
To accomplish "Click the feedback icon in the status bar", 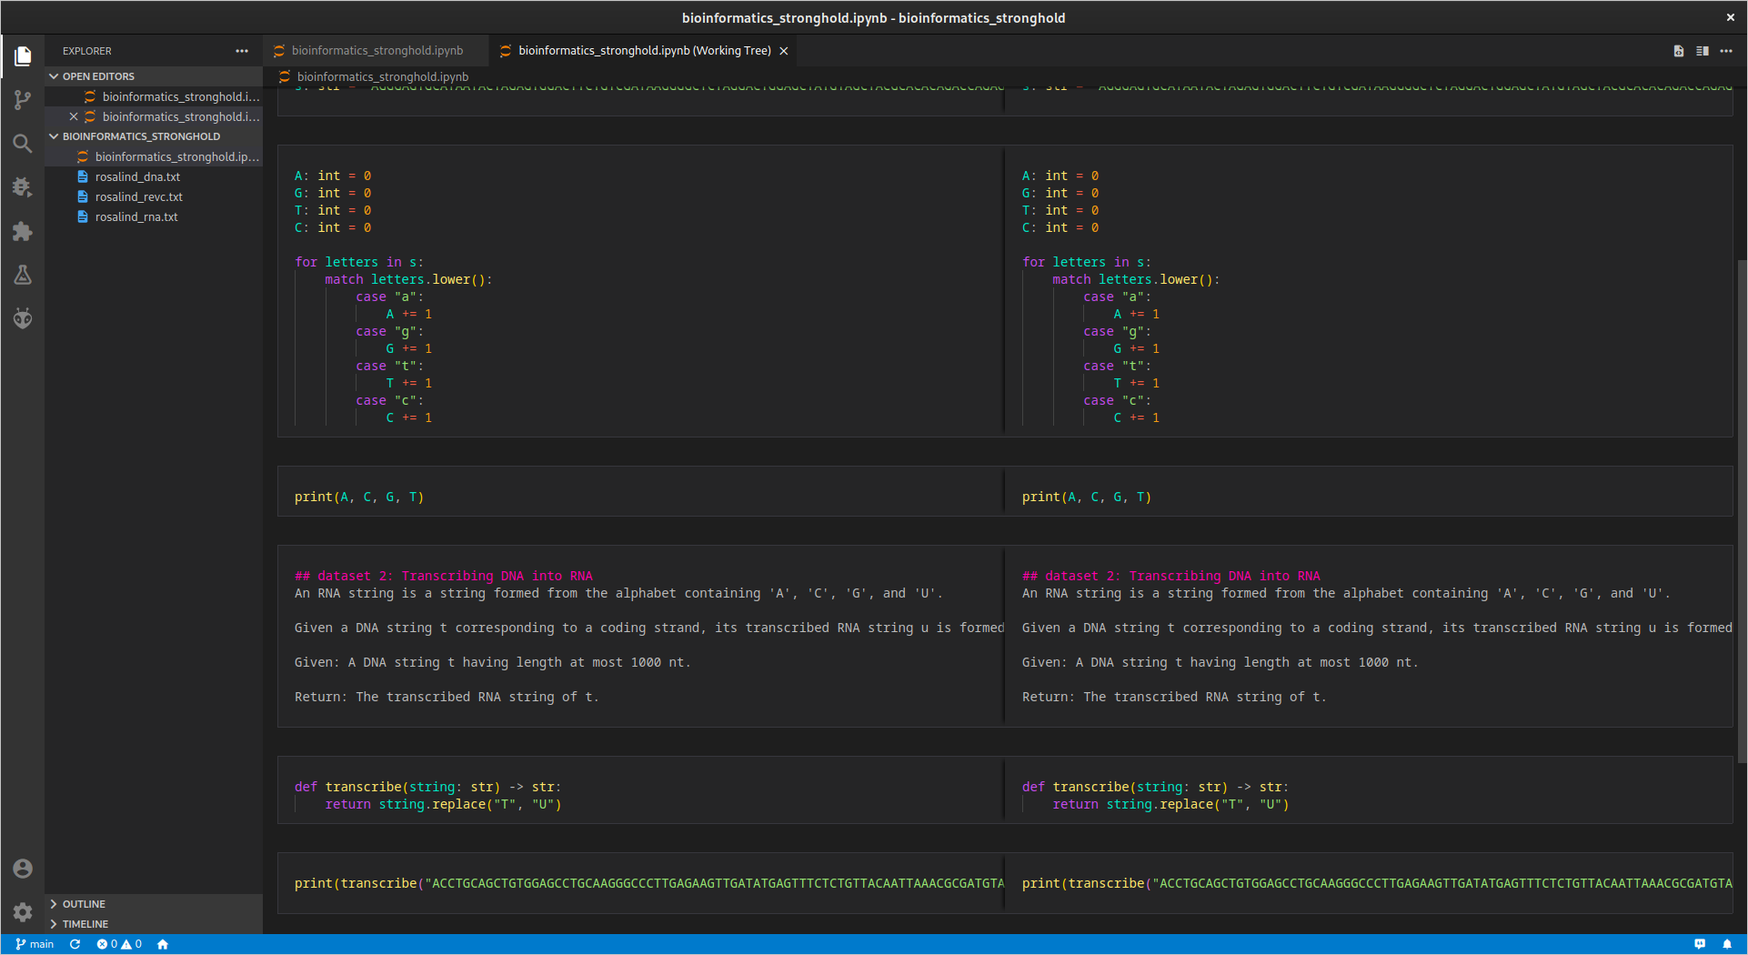I will pos(1700,944).
